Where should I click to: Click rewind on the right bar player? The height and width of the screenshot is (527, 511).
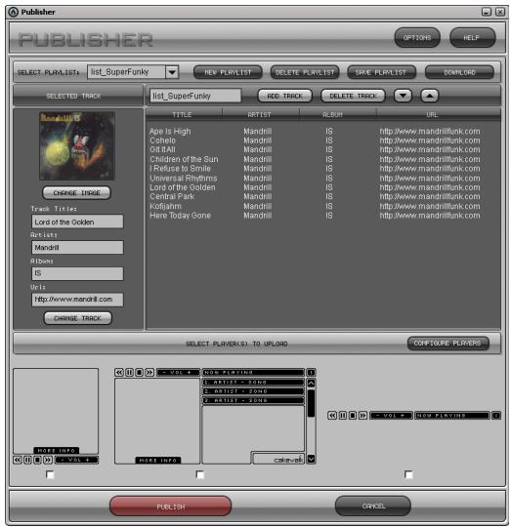(x=332, y=416)
